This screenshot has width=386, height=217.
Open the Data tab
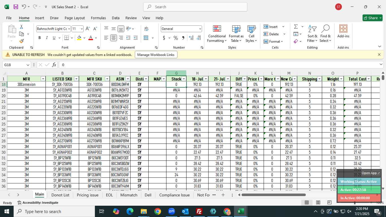coord(116,18)
